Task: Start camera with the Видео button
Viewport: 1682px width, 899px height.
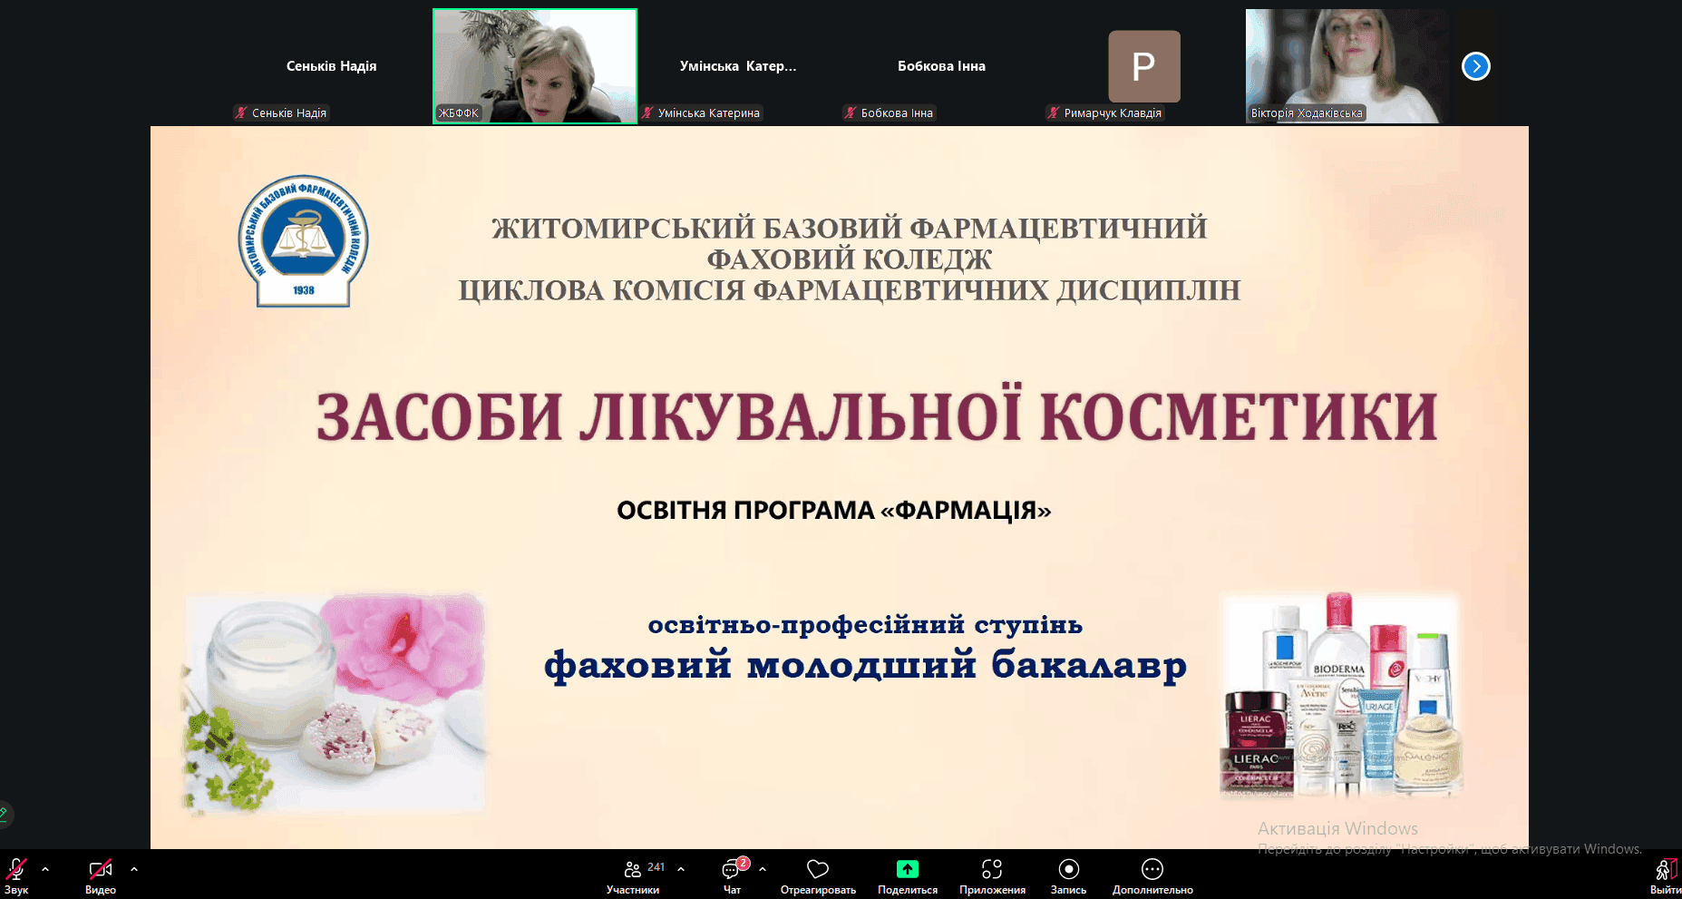Action: click(x=101, y=875)
